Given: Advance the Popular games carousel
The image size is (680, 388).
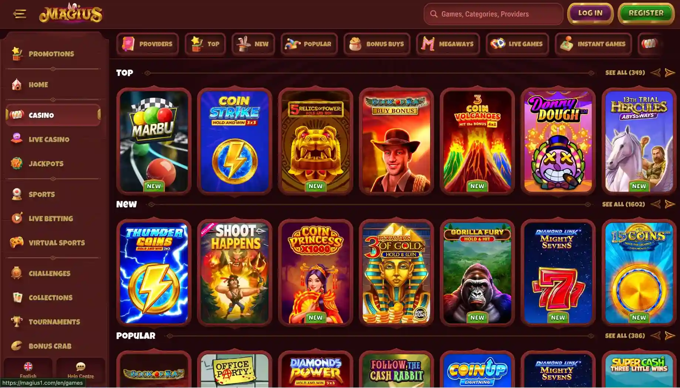Looking at the screenshot, I should [670, 335].
